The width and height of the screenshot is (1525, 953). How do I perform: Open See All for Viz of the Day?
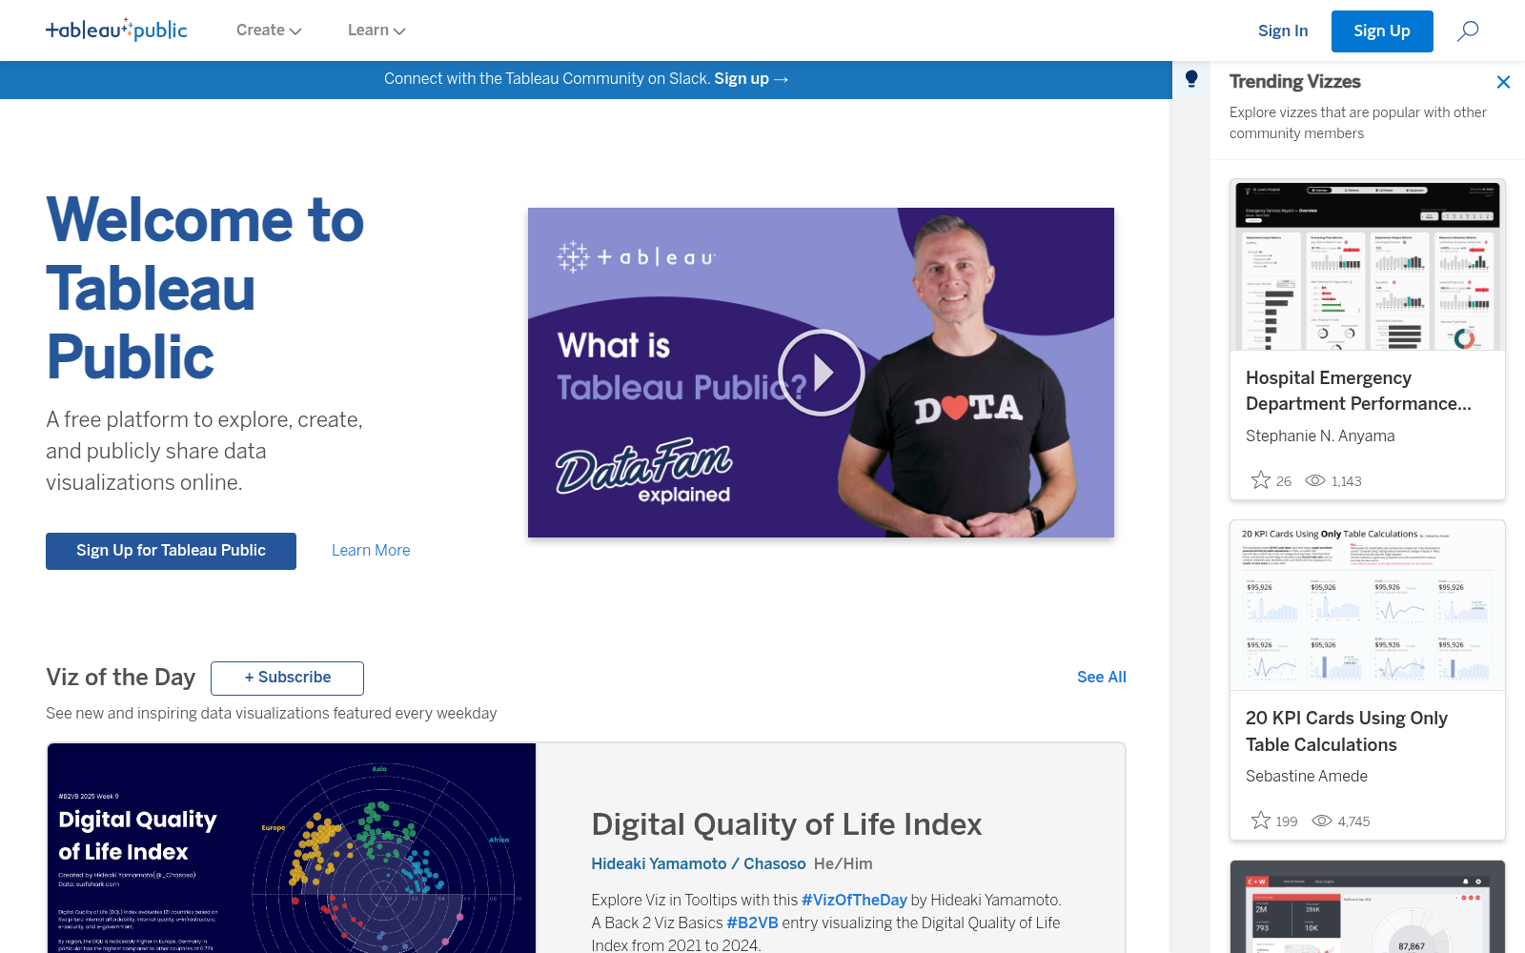pyautogui.click(x=1101, y=677)
